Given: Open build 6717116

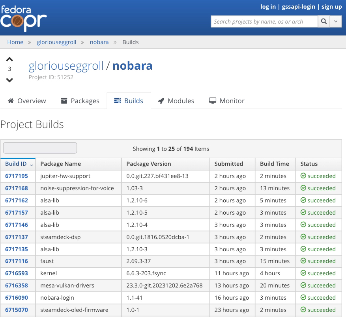Looking at the screenshot, I should tap(17, 261).
